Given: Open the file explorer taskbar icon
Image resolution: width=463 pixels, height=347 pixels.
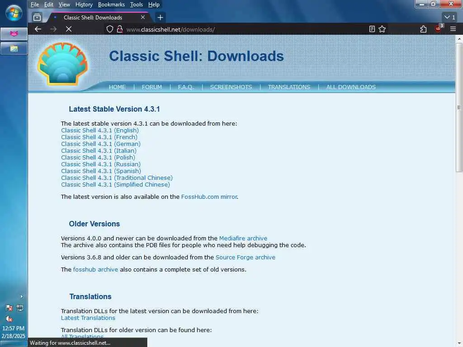Looking at the screenshot, I should pos(14,48).
